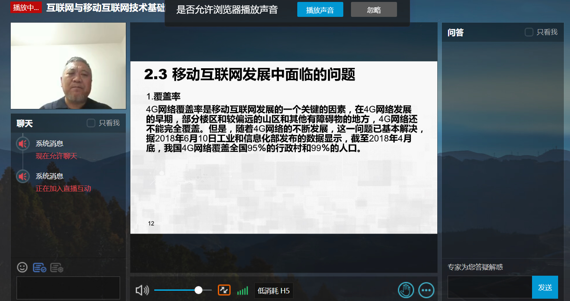Open the 低消耗 H5 line selector

coord(273,291)
